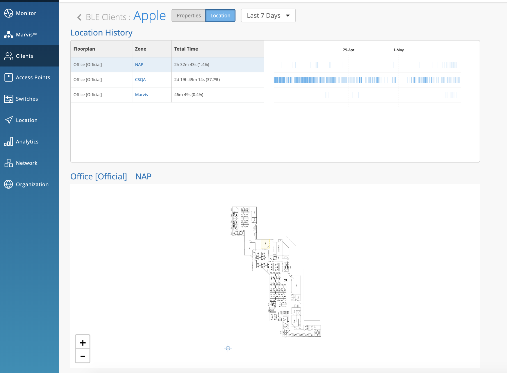This screenshot has width=507, height=373.
Task: Open Switches via its arrows icon
Action: point(9,99)
